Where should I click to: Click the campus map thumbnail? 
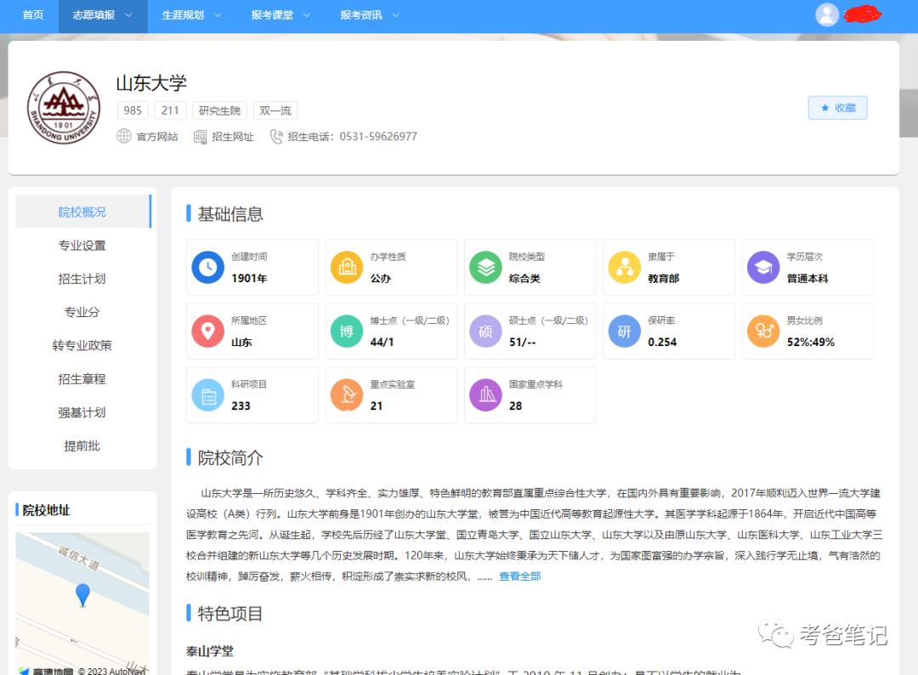click(x=82, y=603)
